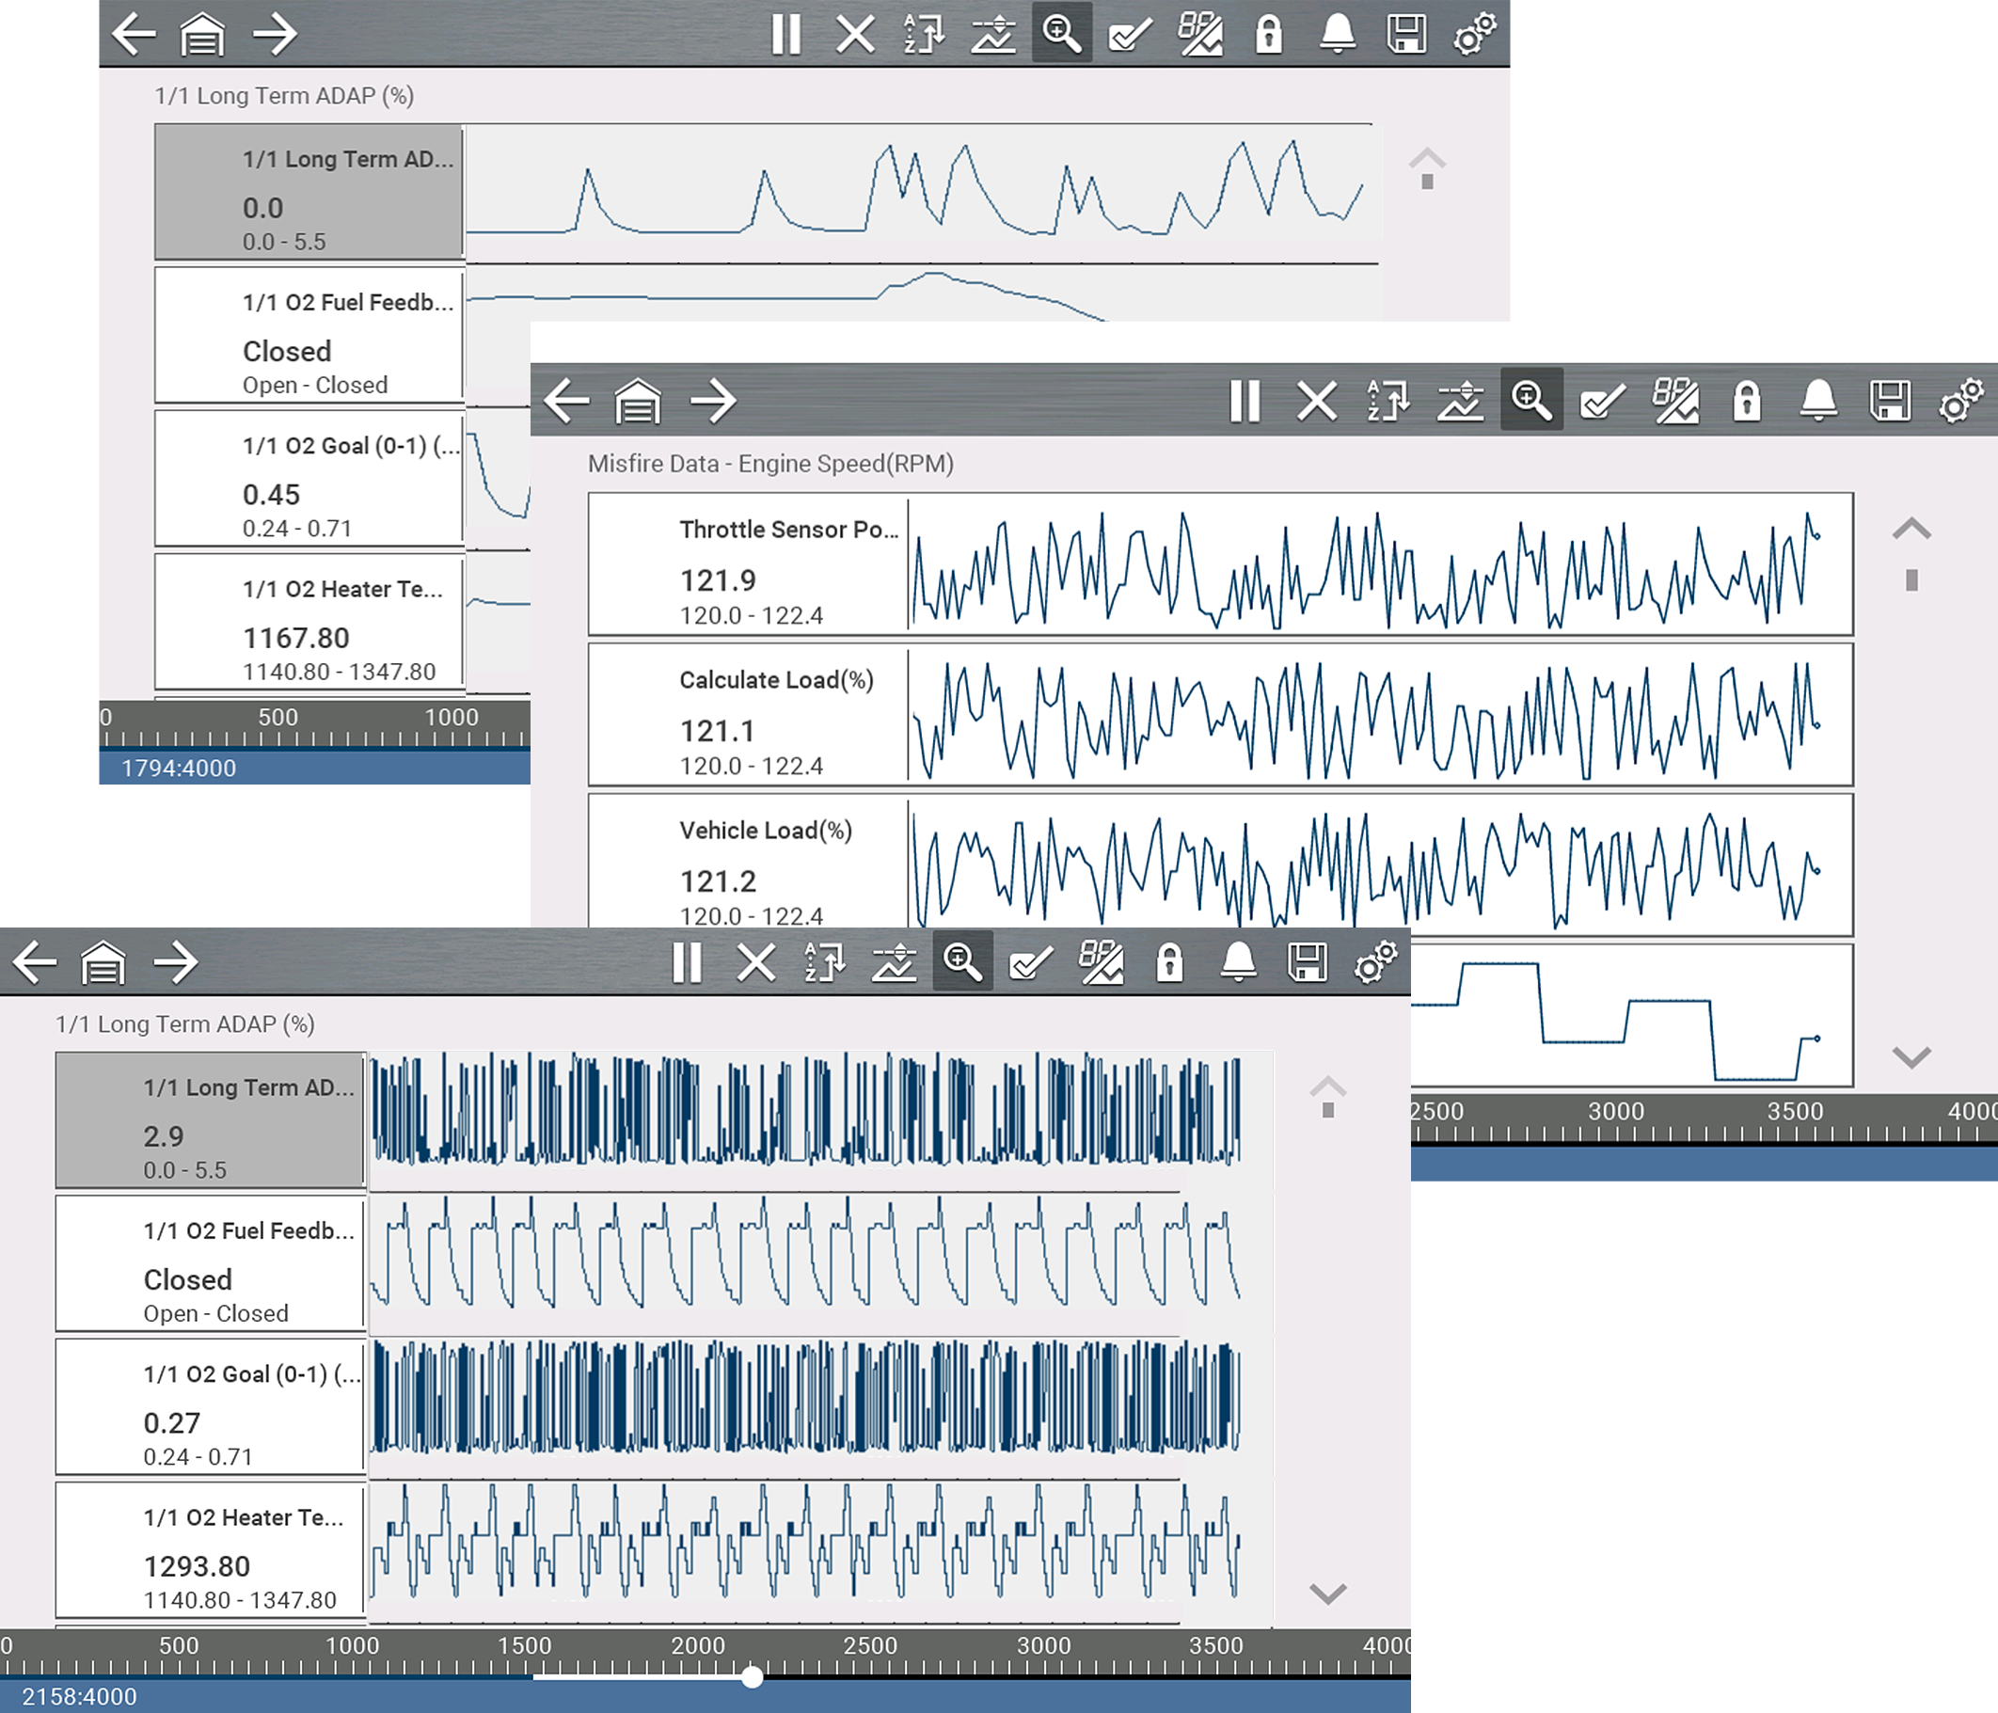The image size is (1998, 1713).
Task: Click the timeline slider handle at 2158
Action: tap(753, 1677)
